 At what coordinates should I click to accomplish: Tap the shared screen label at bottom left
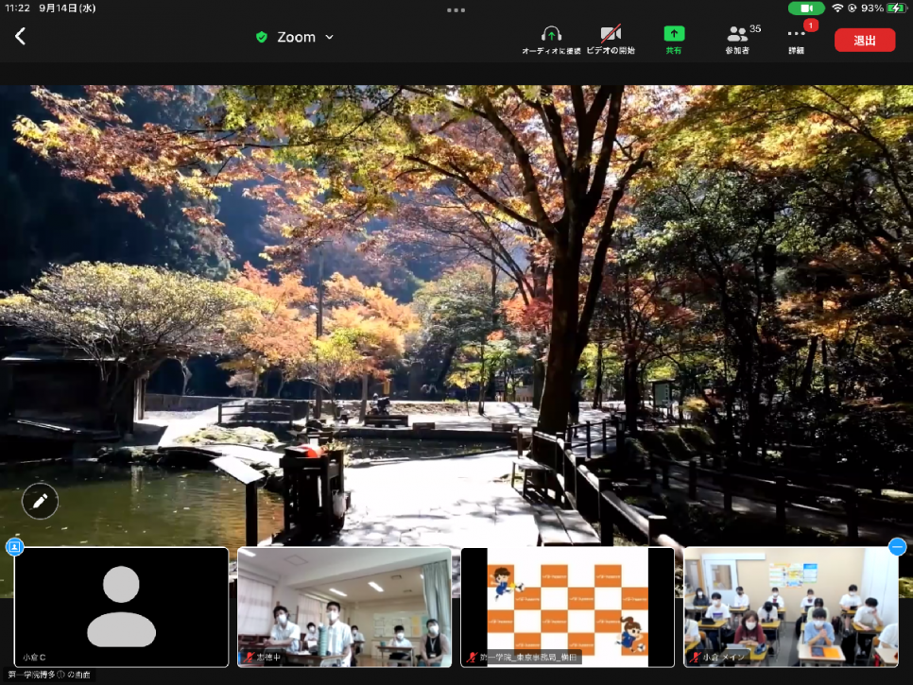pyautogui.click(x=49, y=675)
